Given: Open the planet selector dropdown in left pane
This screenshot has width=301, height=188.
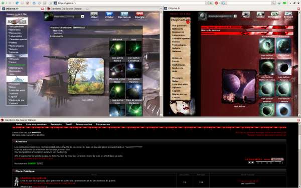Looking at the screenshot, I should (x=82, y=17).
